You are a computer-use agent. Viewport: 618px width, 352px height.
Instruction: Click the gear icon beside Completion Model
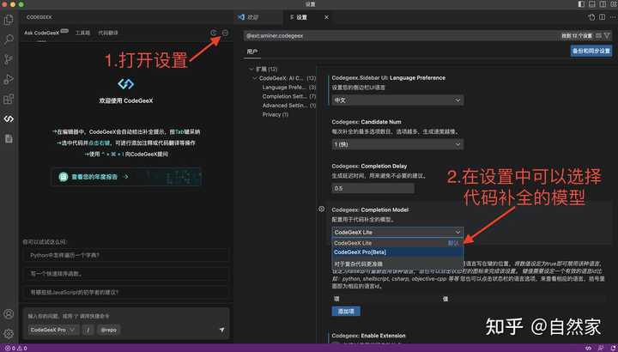[322, 209]
